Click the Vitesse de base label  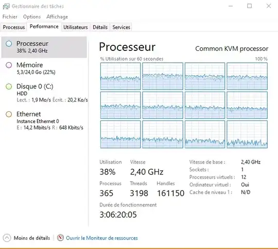[207, 162]
